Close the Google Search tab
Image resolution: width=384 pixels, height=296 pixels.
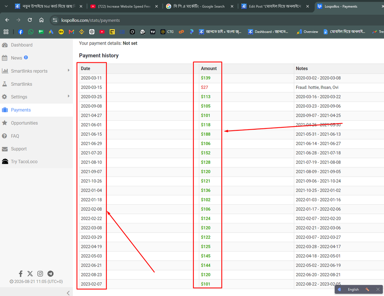(x=232, y=6)
